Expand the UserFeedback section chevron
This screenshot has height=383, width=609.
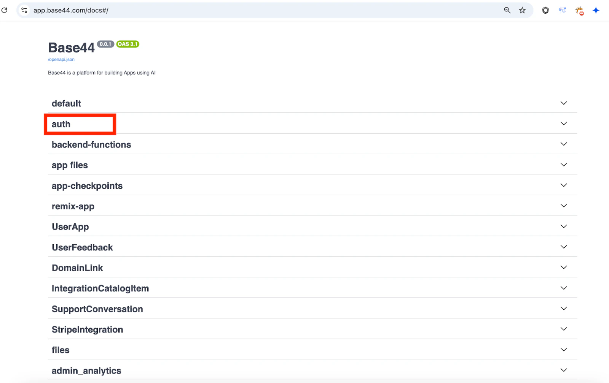click(x=564, y=247)
